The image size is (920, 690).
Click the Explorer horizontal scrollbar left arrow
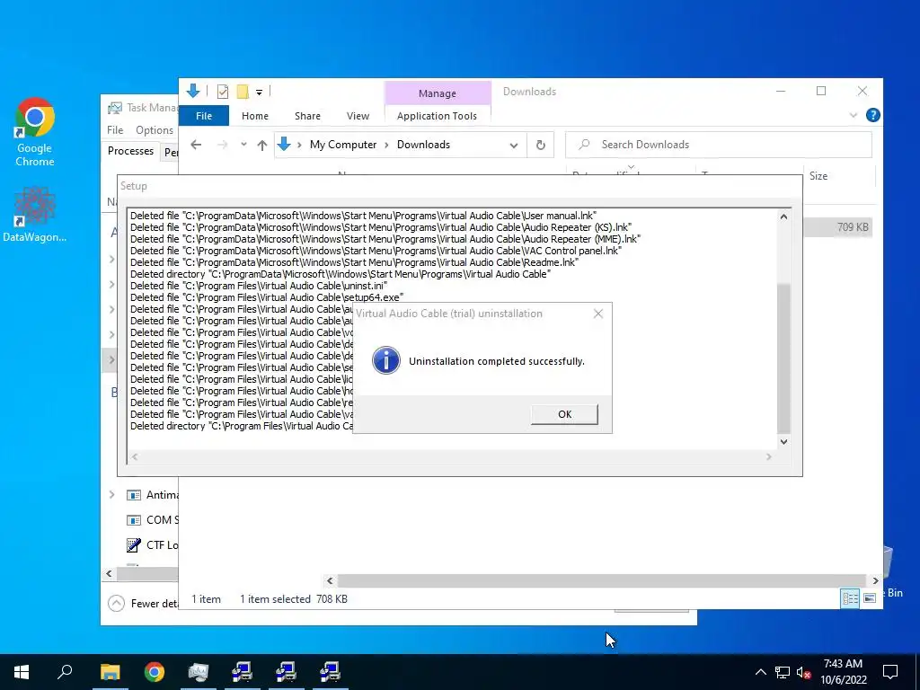tap(330, 581)
